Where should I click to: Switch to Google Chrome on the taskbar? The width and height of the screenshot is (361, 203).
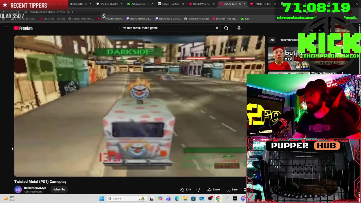(x=218, y=198)
